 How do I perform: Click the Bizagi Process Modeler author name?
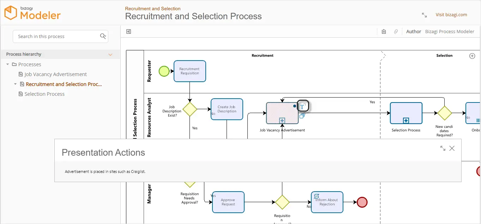coord(450,32)
